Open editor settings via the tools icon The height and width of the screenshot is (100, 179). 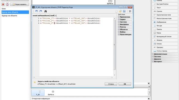pos(130,11)
